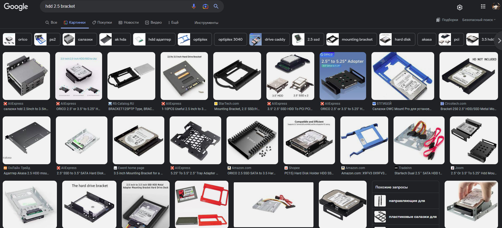Screen dimensions: 502x228
Task: Apply the ps2 filter chip
Action: pyautogui.click(x=47, y=39)
